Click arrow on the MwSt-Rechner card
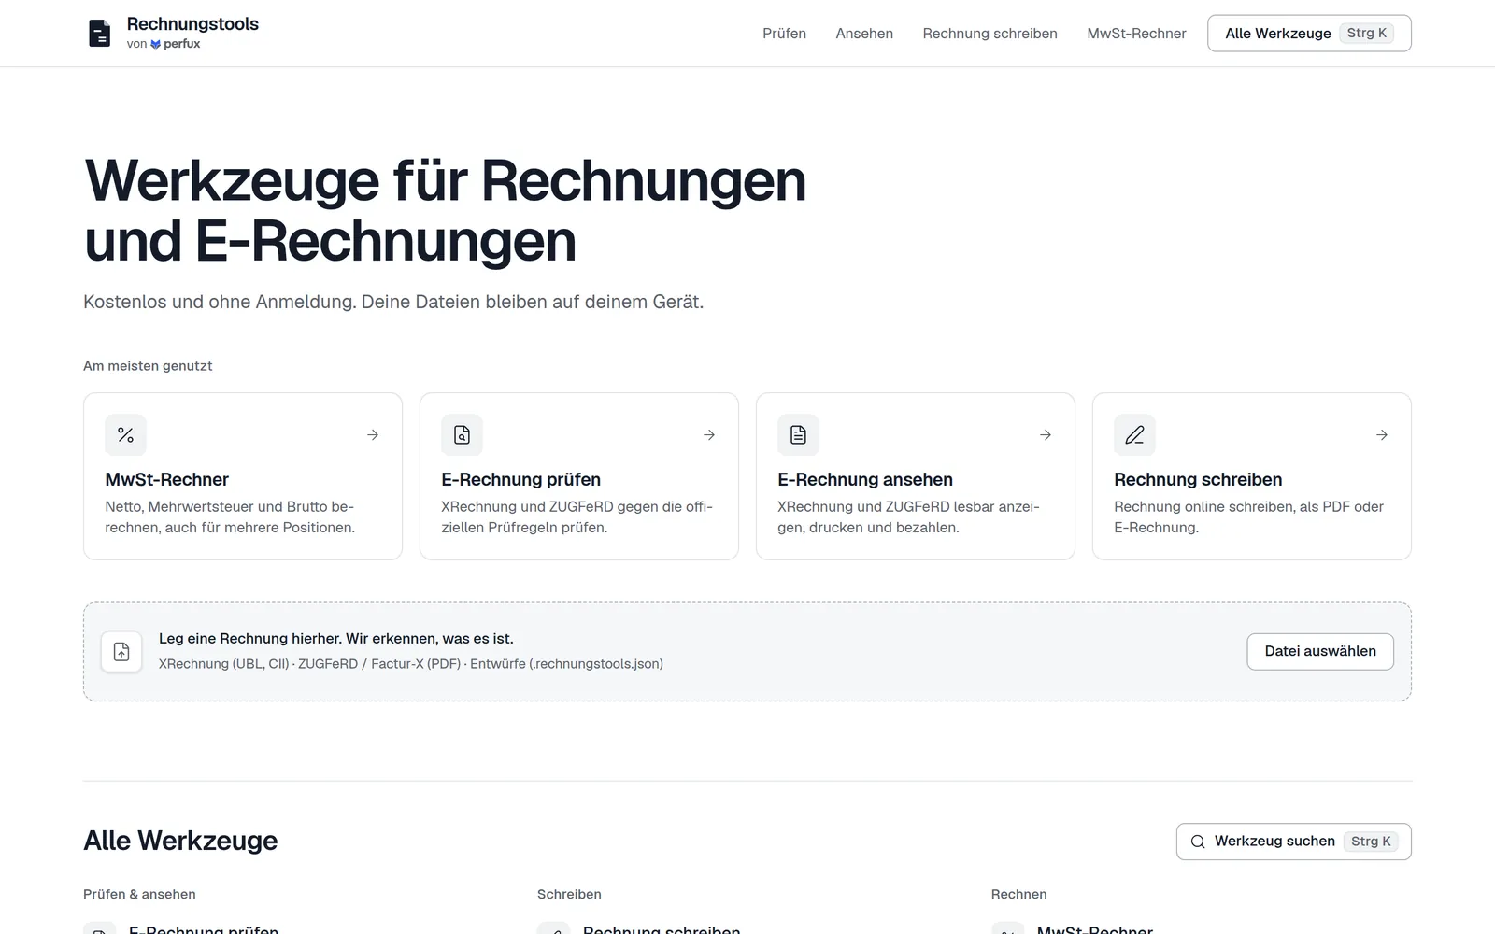Screen dimensions: 1495x934 (x=373, y=434)
